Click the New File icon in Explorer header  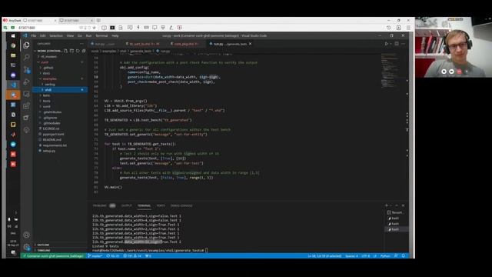click(x=65, y=51)
